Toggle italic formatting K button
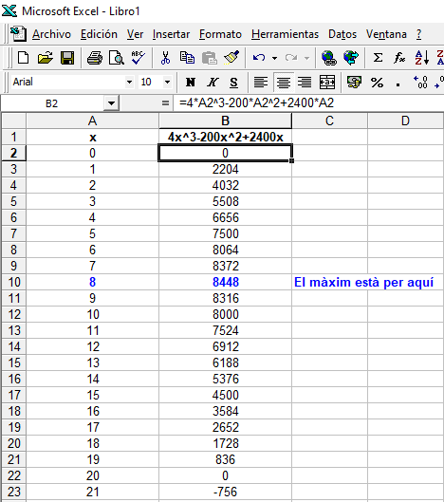The width and height of the screenshot is (444, 502). (213, 83)
